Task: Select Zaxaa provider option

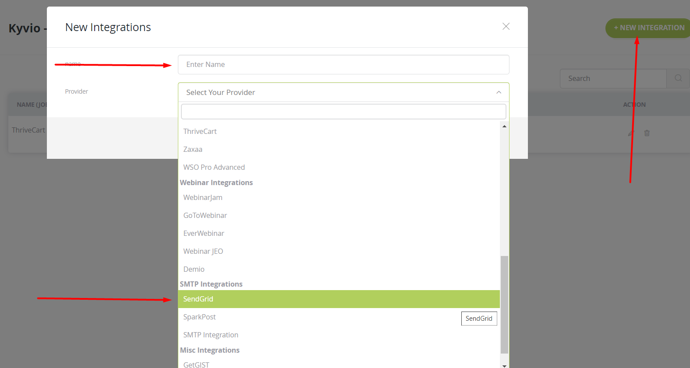Action: [339, 149]
